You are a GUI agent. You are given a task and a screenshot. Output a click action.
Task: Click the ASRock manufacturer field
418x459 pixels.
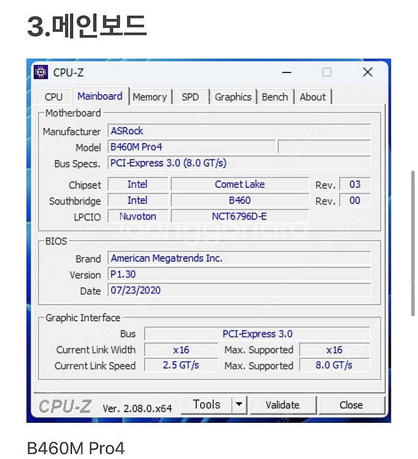point(239,131)
